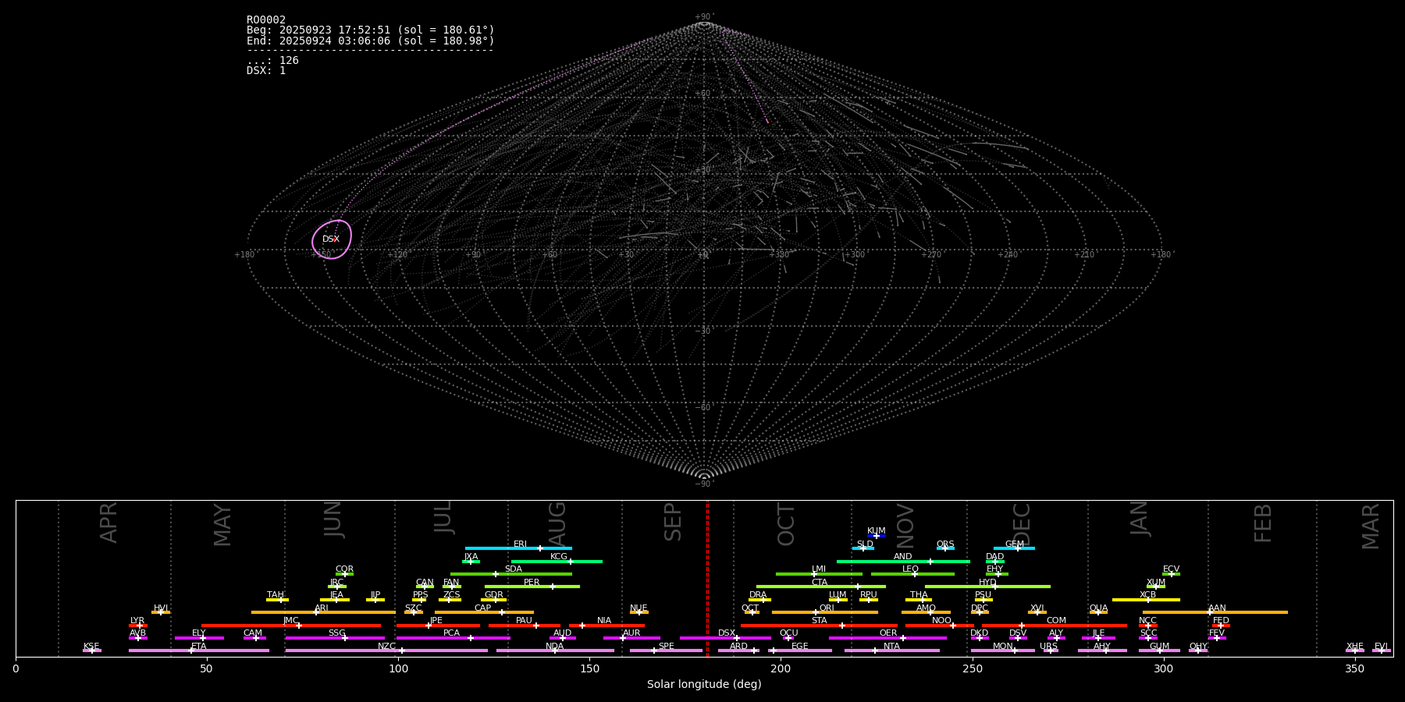Viewport: 1405px width, 702px height.
Task: Click the FEB month label
Action: pyautogui.click(x=1263, y=523)
